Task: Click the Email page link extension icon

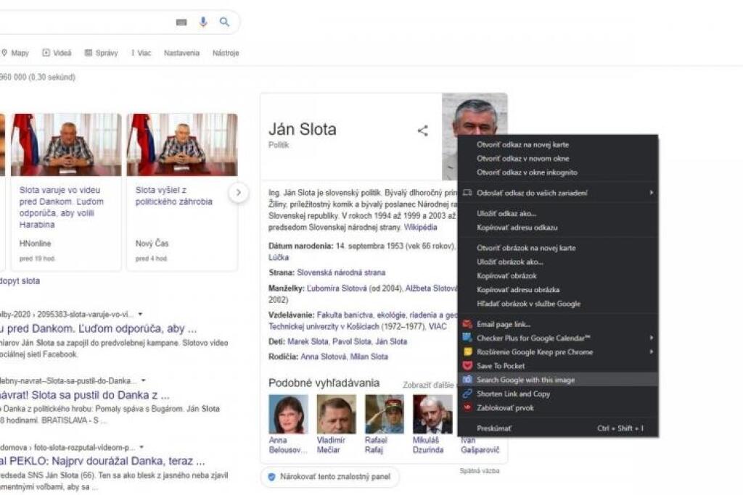Action: click(x=467, y=324)
